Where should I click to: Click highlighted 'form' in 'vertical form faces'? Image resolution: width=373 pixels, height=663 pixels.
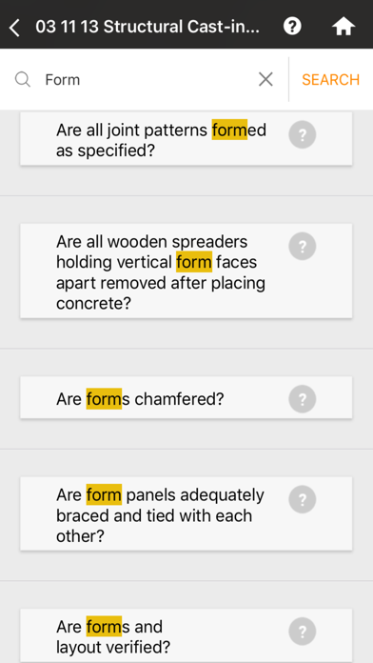click(x=194, y=262)
